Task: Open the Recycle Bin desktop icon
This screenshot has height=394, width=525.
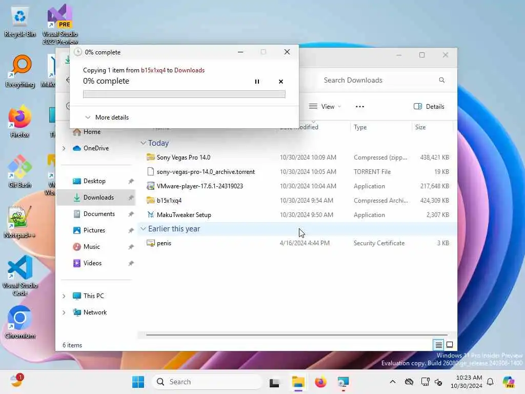Action: pyautogui.click(x=20, y=21)
